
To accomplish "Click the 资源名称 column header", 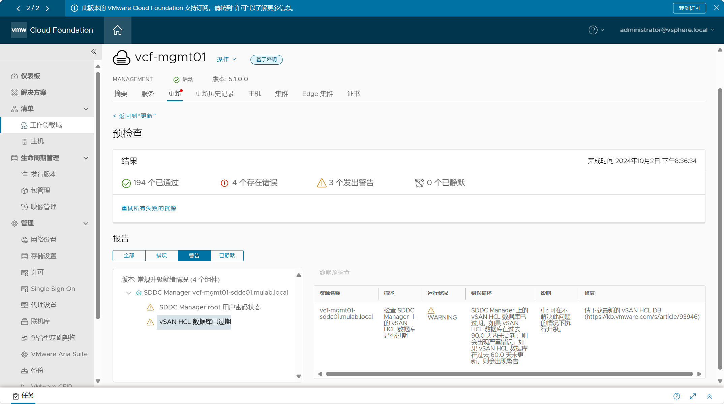I will [330, 293].
